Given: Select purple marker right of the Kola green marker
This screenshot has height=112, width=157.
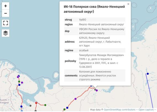Looking at the screenshot, I should coord(22,83).
